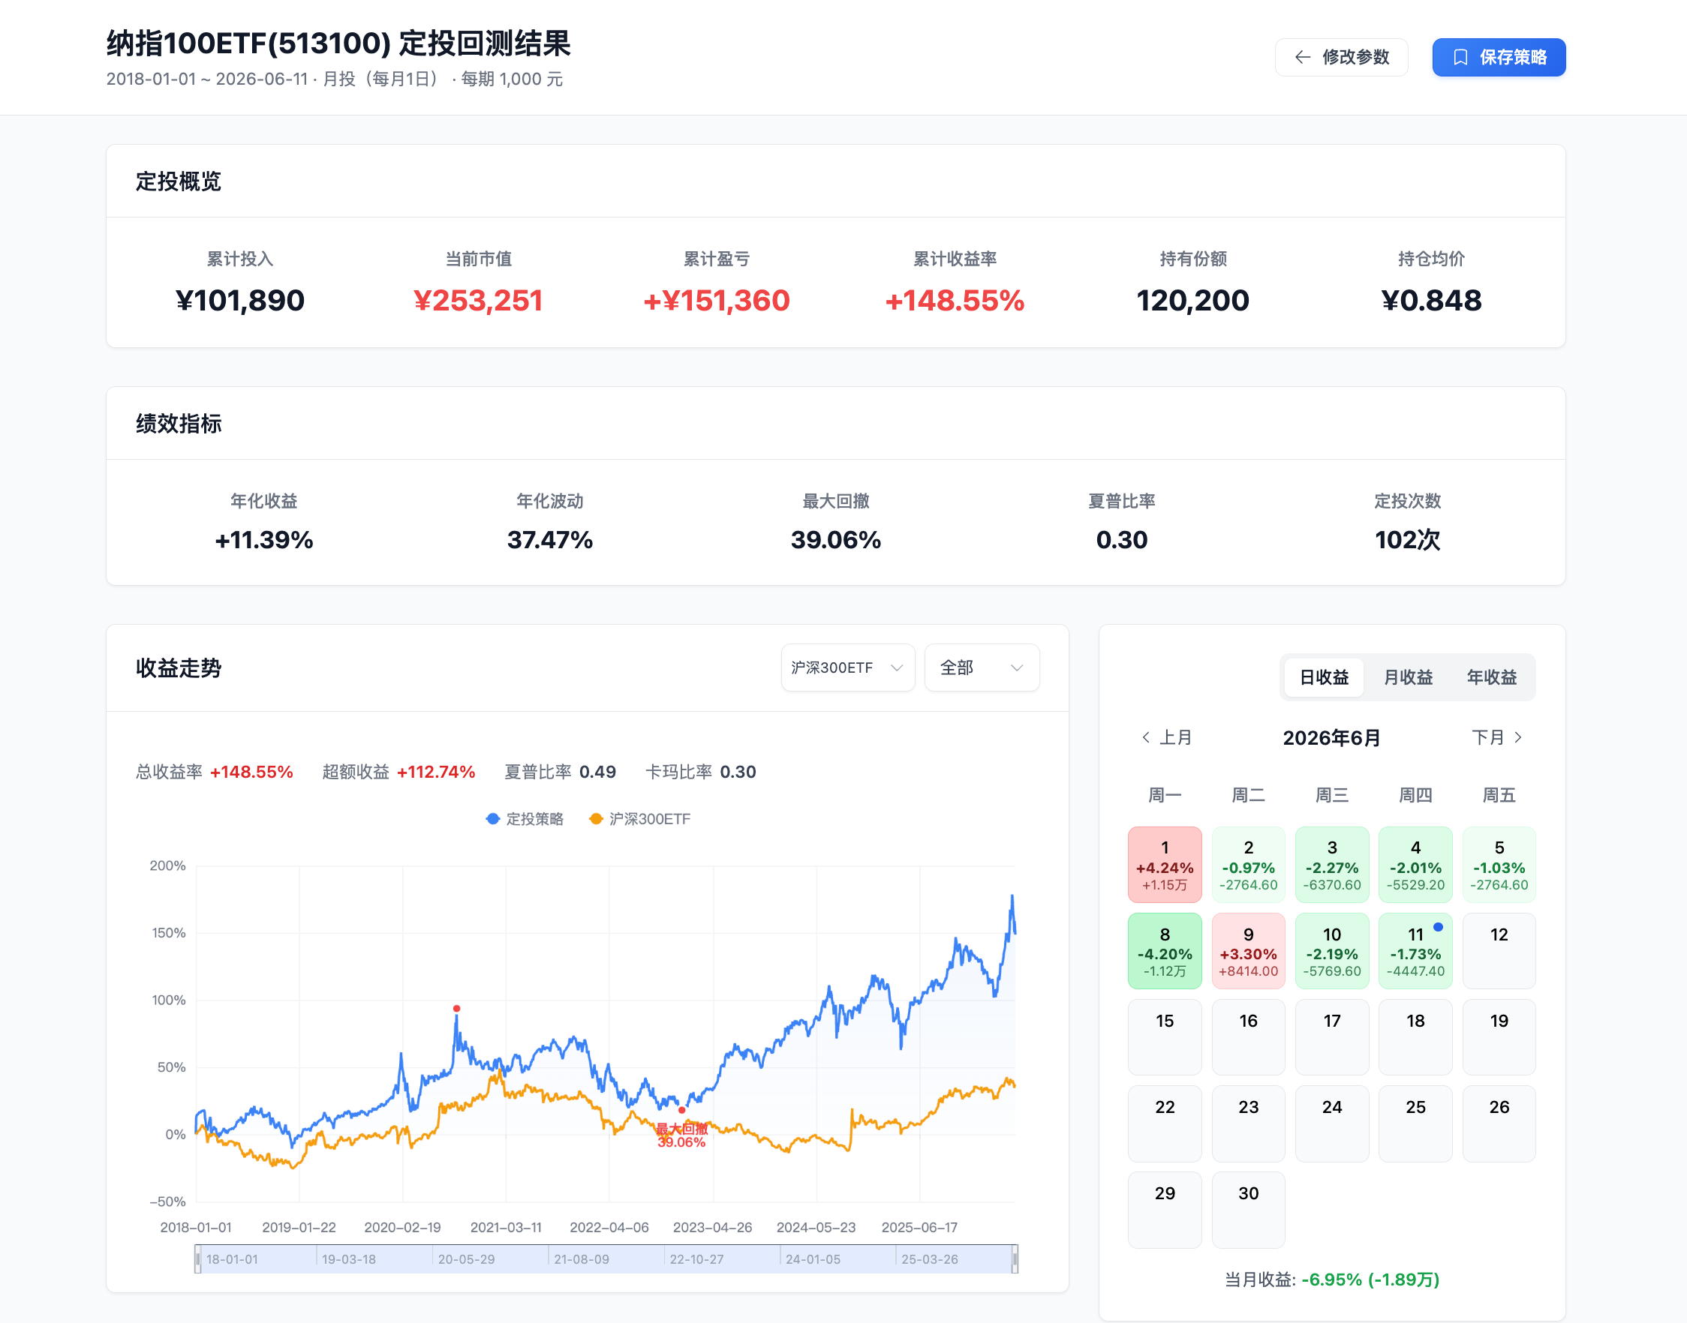Image resolution: width=1687 pixels, height=1323 pixels.
Task: Select June 9 cell showing +3.30%
Action: (x=1248, y=950)
